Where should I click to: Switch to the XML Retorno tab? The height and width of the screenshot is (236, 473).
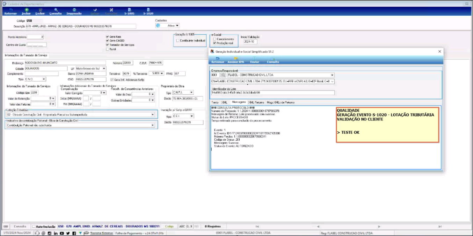256,102
